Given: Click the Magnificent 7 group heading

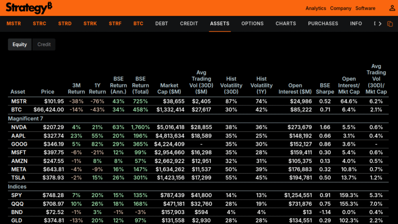Looking at the screenshot, I should pyautogui.click(x=25, y=119).
